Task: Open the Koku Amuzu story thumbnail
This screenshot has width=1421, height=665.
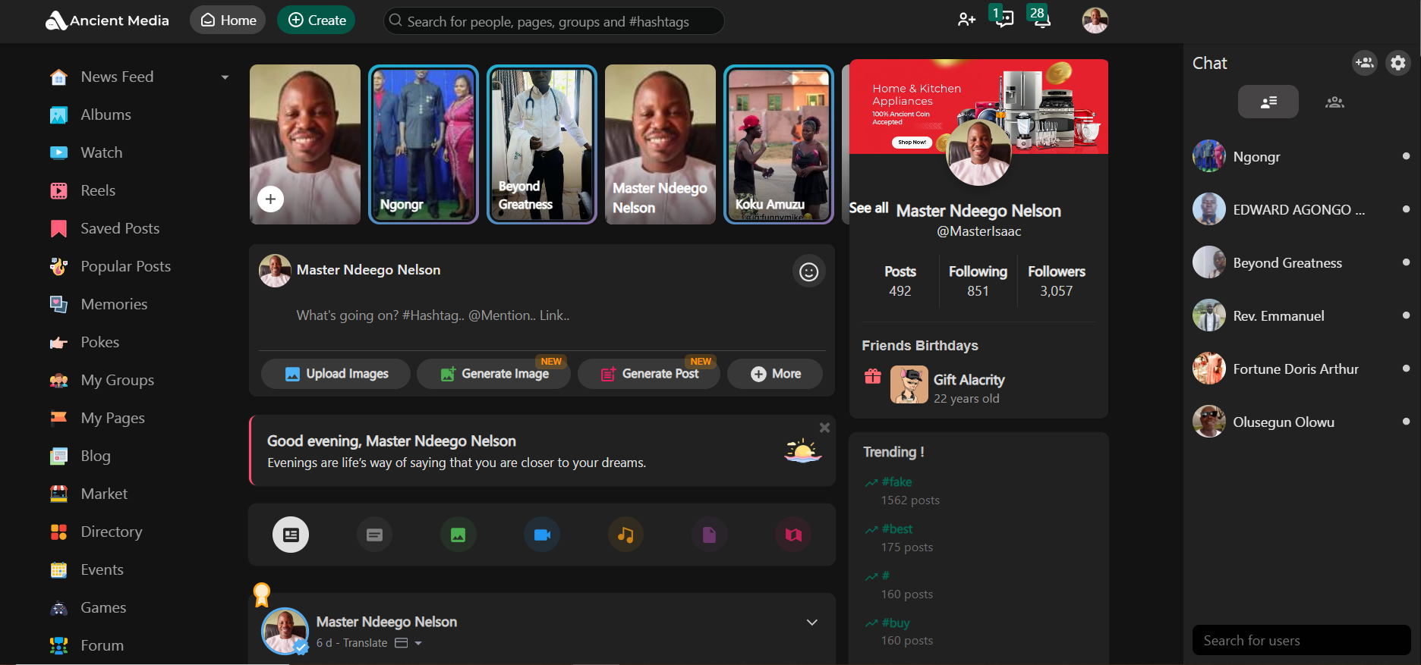Action: click(778, 144)
